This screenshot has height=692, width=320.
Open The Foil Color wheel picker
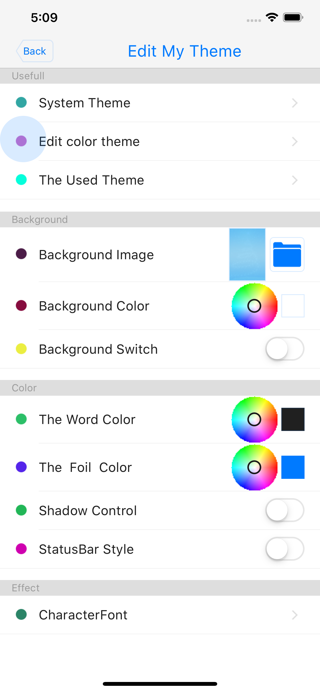click(254, 467)
